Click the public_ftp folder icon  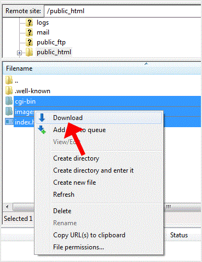pos(29,42)
